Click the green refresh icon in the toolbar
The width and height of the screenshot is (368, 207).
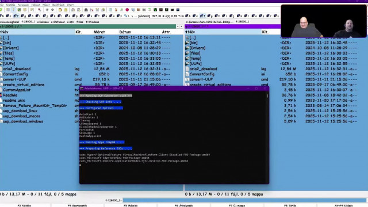click(1, 10)
